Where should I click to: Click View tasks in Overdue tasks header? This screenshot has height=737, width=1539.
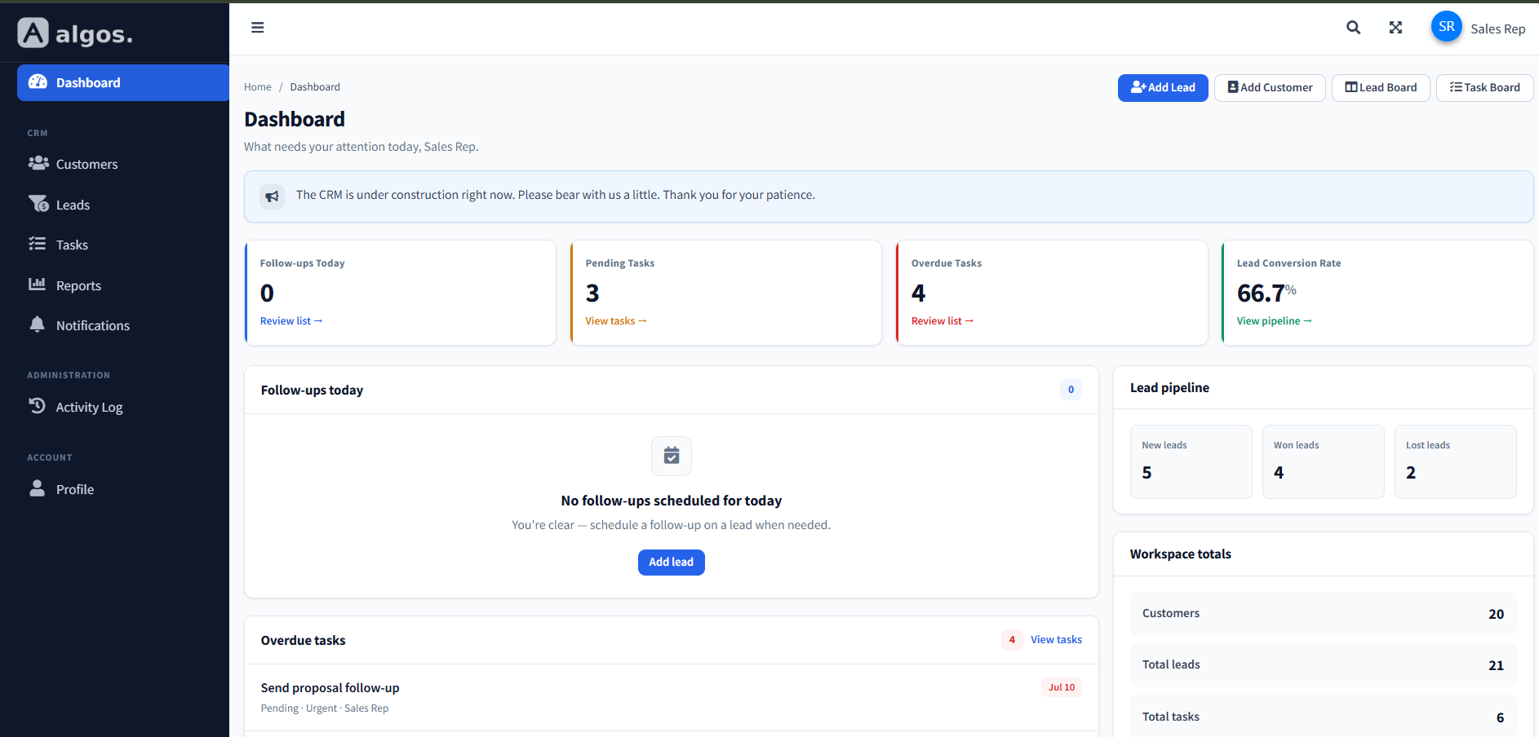(x=1056, y=640)
